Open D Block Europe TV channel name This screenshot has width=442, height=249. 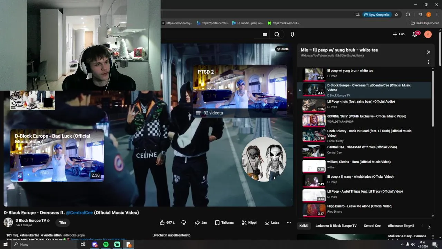(x=31, y=221)
